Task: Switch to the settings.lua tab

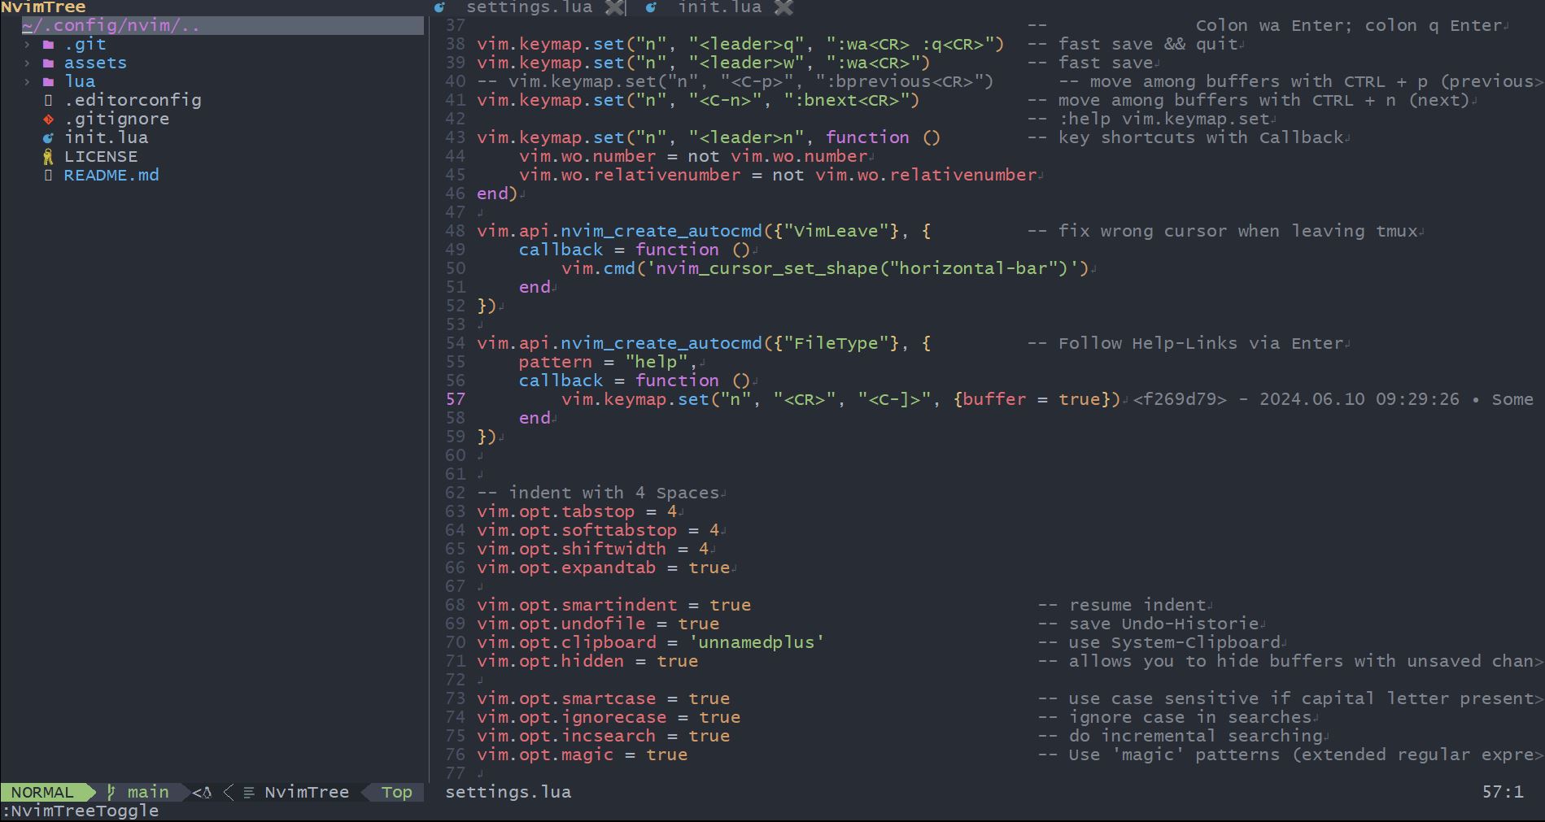Action: (x=529, y=7)
